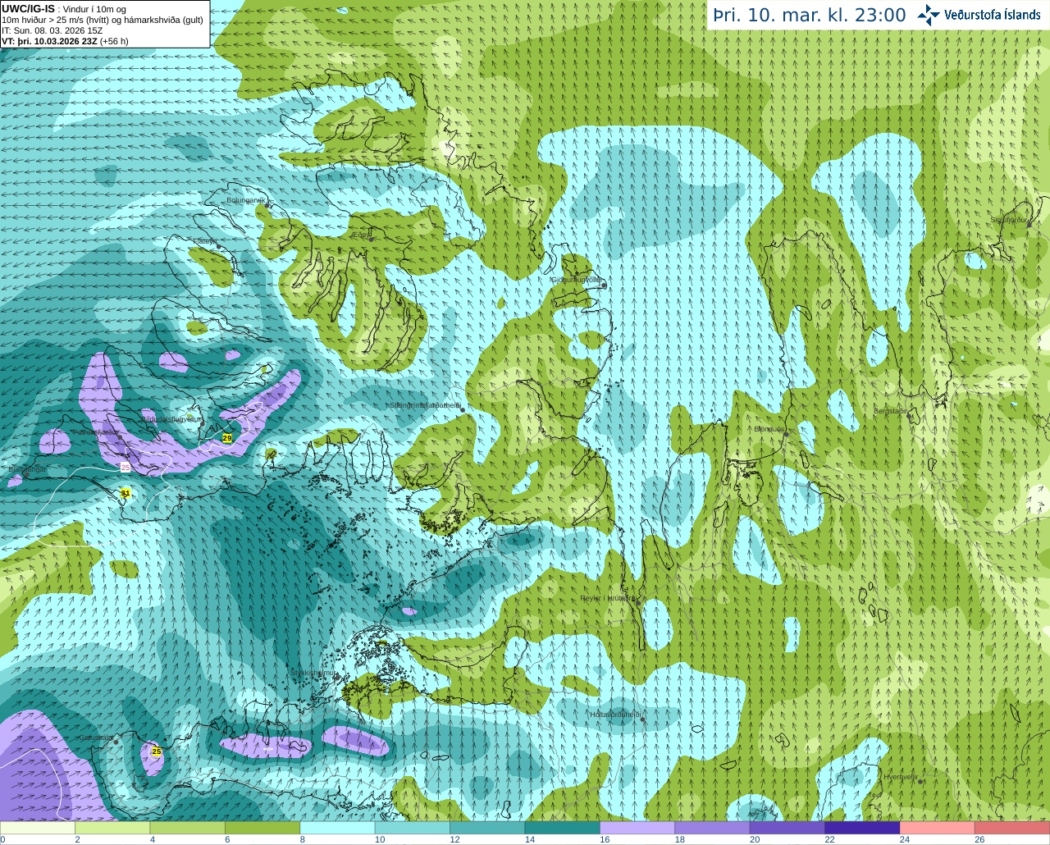Select the Flateyri station label
Image resolution: width=1050 pixels, height=845 pixels.
tap(204, 241)
